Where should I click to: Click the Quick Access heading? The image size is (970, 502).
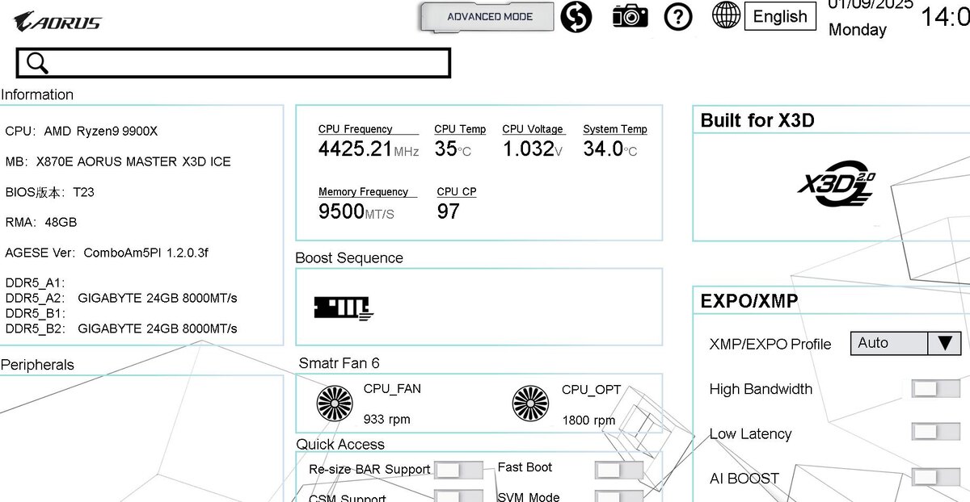(340, 445)
